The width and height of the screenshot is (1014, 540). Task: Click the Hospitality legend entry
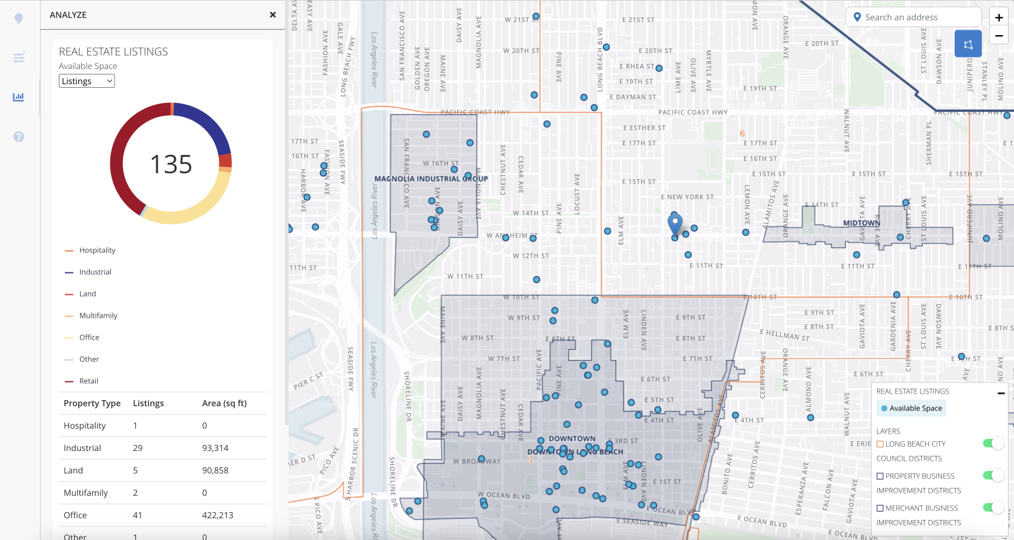tap(90, 250)
